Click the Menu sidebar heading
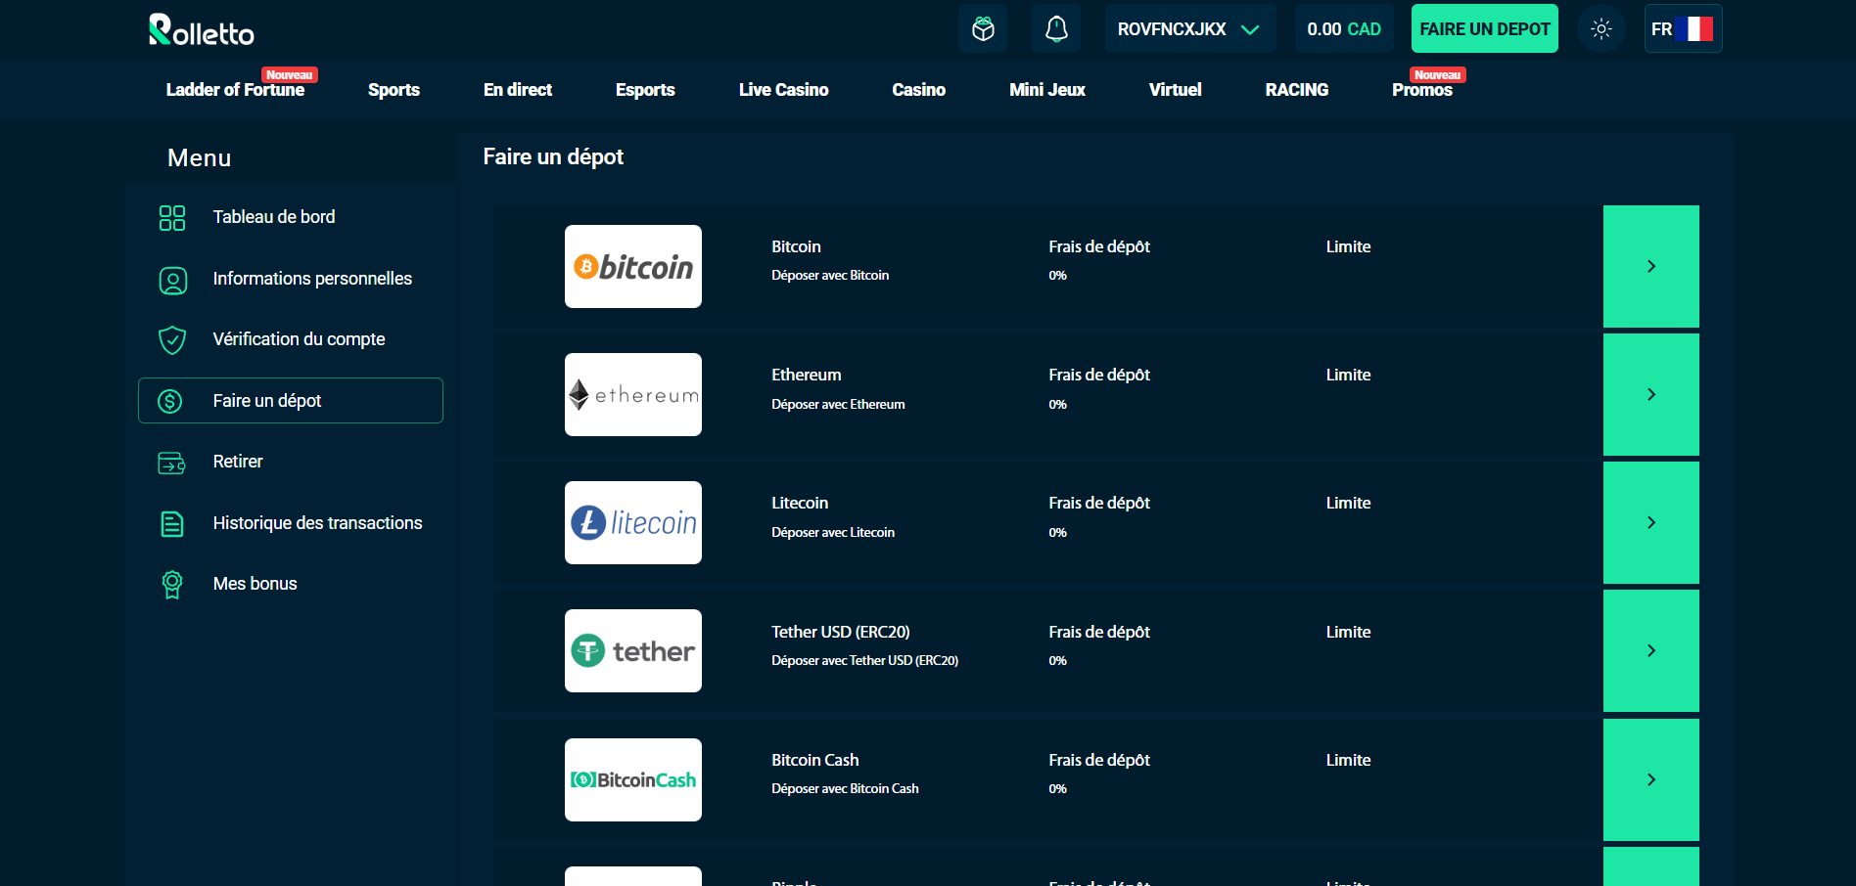This screenshot has height=886, width=1856. click(200, 157)
